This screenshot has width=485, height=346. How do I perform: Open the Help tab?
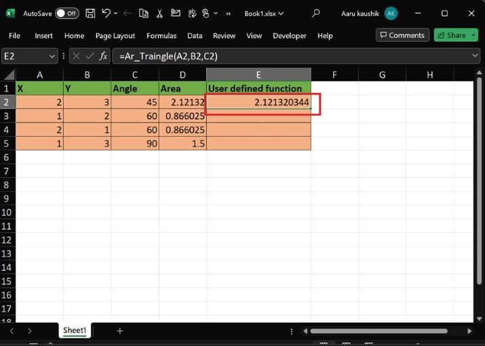tap(325, 36)
